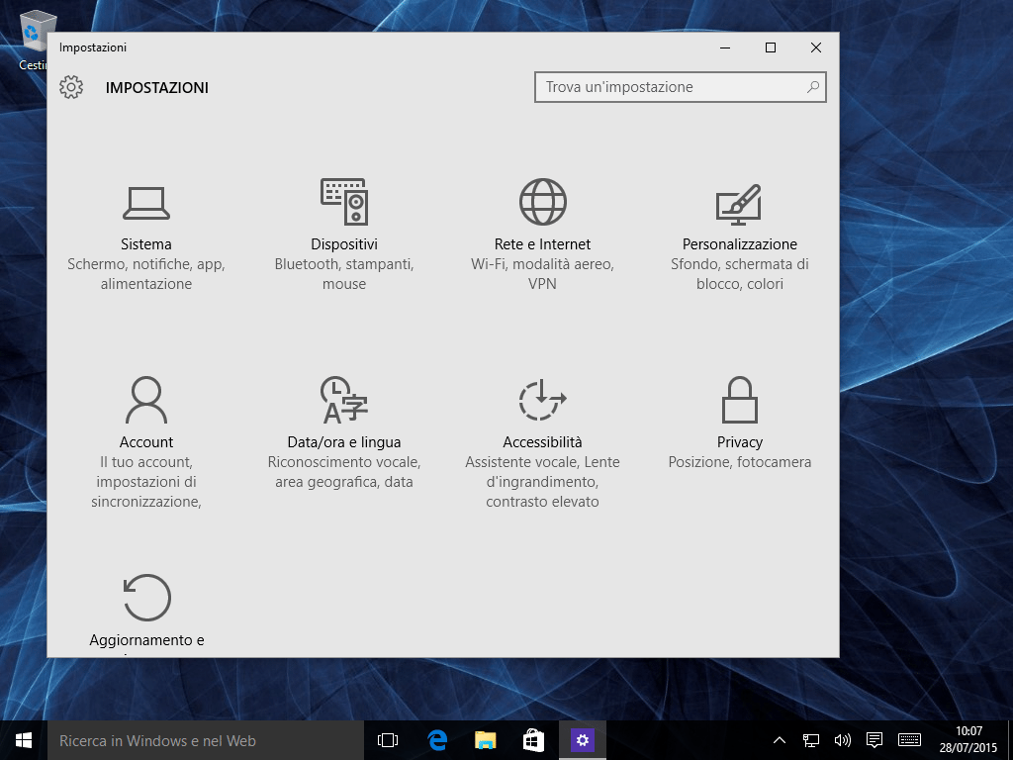Image resolution: width=1013 pixels, height=760 pixels.
Task: Open the Accessibilità settings icon
Action: [x=542, y=400]
